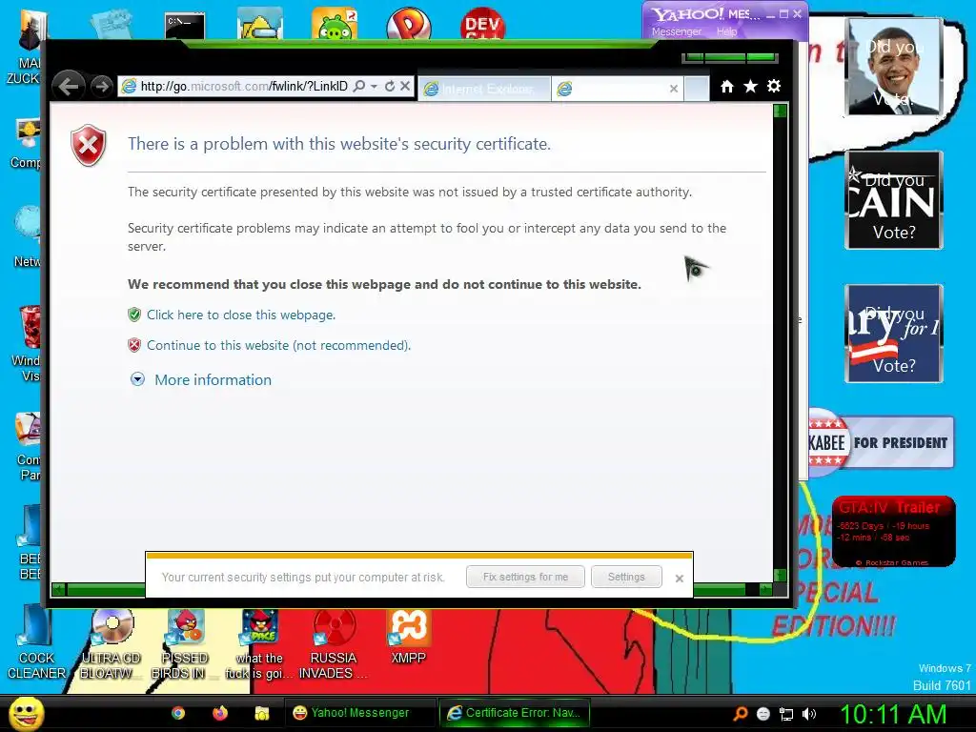Click the red shield beside Continue link
Image resolution: width=976 pixels, height=732 pixels.
pyautogui.click(x=133, y=345)
